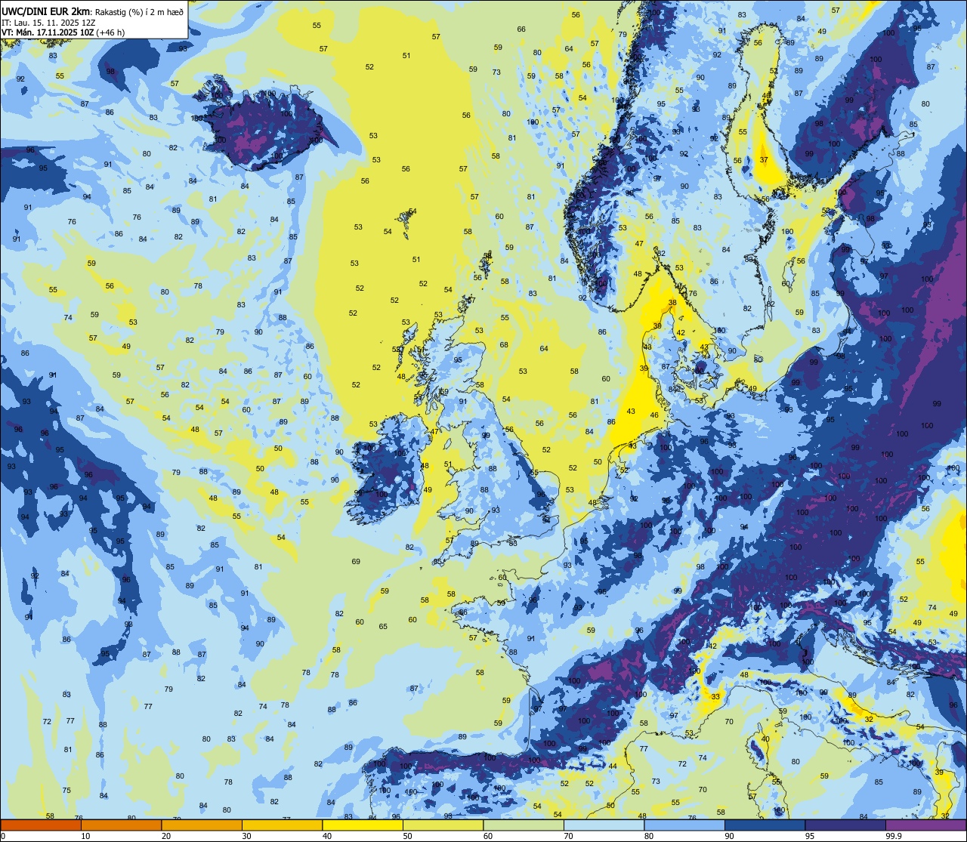Click the 30–40 amber legend swatch
967x842 pixels.
(x=282, y=825)
